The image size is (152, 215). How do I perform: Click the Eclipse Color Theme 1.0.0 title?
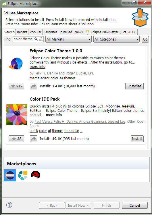click(56, 51)
